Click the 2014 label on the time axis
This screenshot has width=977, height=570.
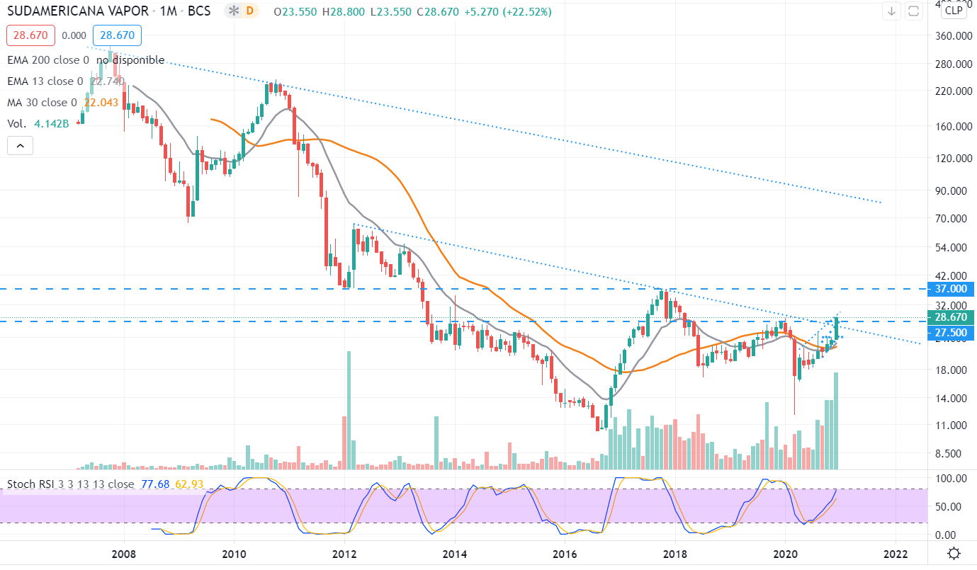click(x=455, y=553)
